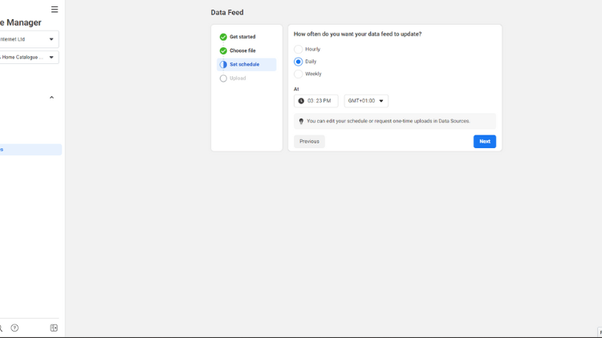Click the empty circle beside Upload step

223,78
